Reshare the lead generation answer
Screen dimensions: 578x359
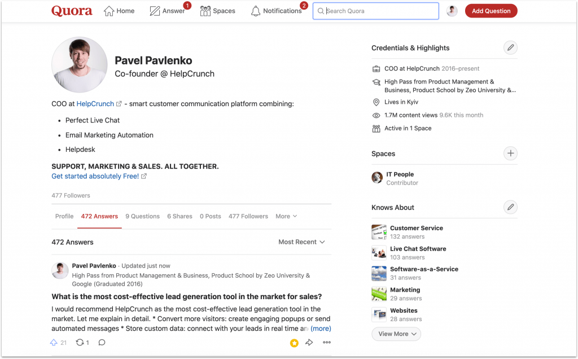(80, 343)
